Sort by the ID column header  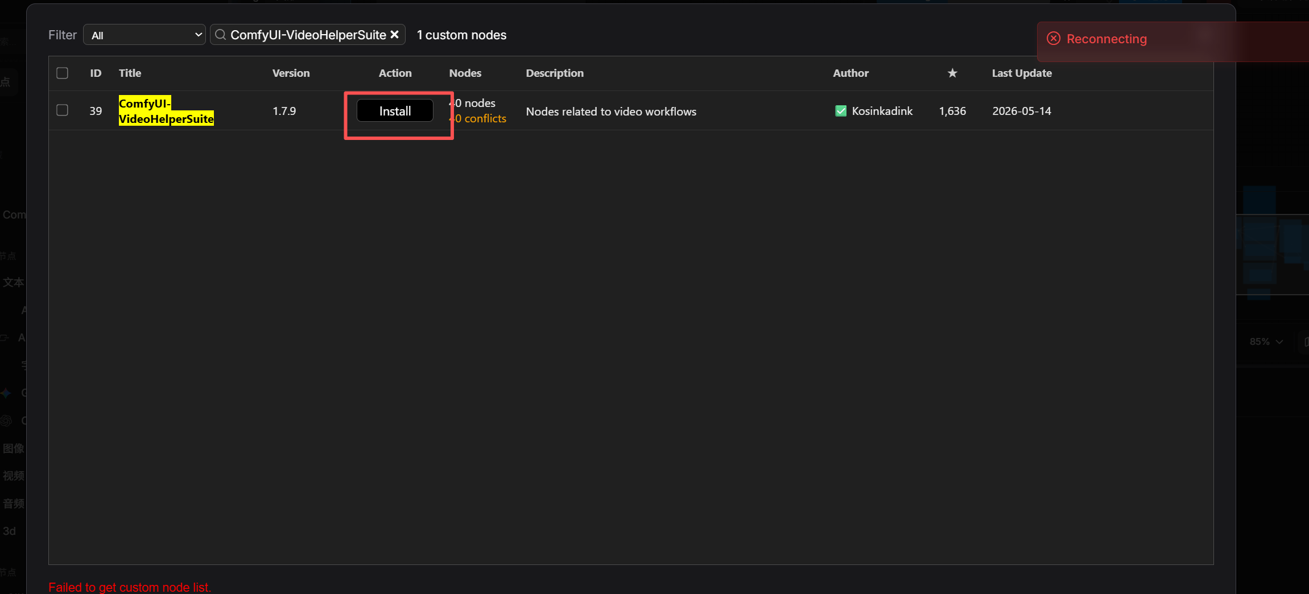(96, 73)
